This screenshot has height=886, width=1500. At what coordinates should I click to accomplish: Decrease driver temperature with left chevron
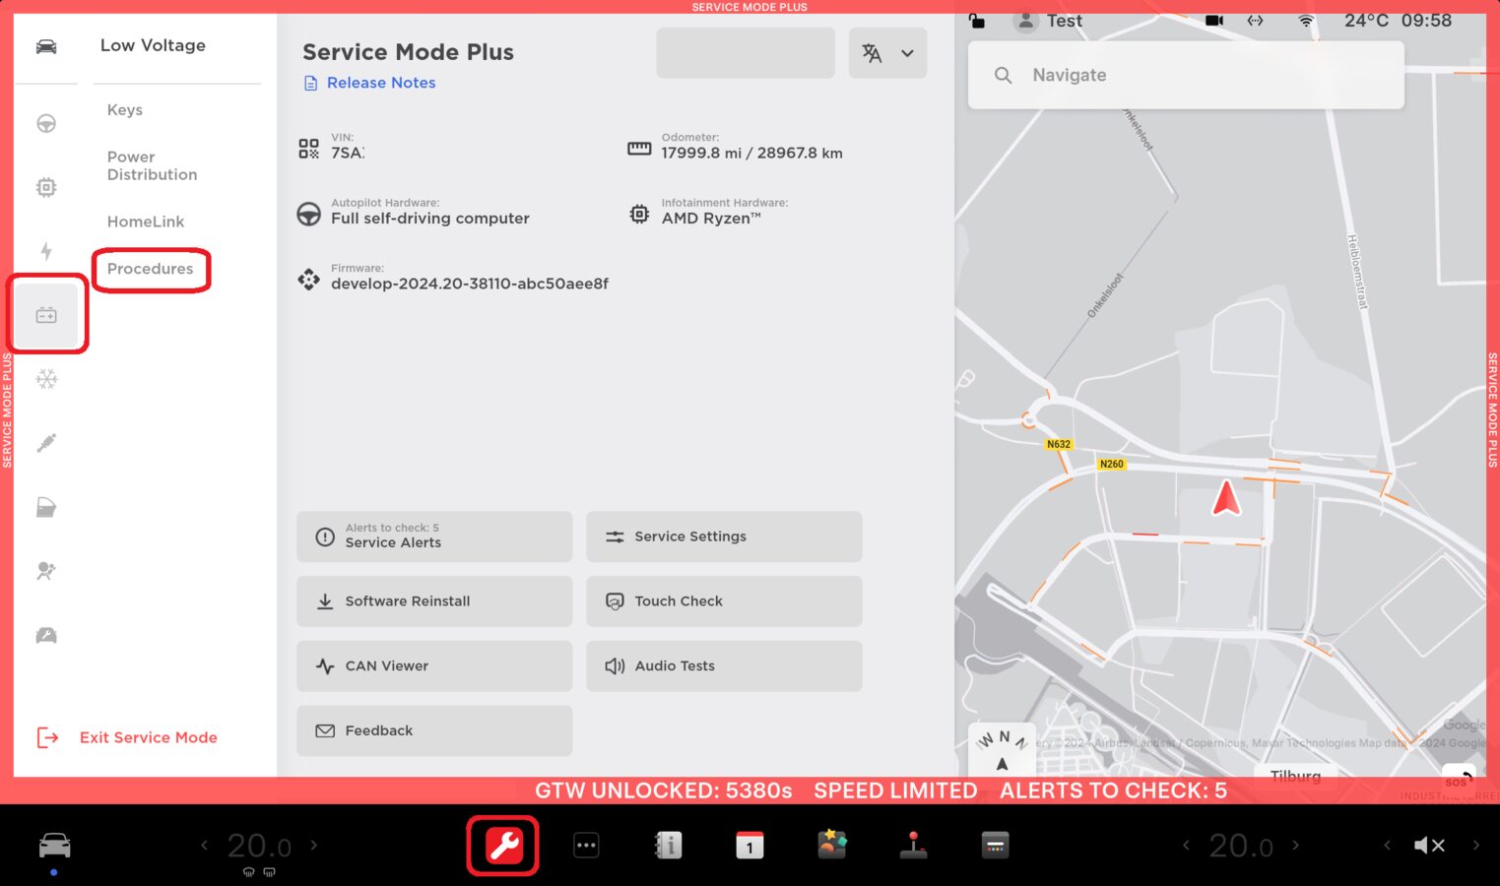(x=204, y=845)
